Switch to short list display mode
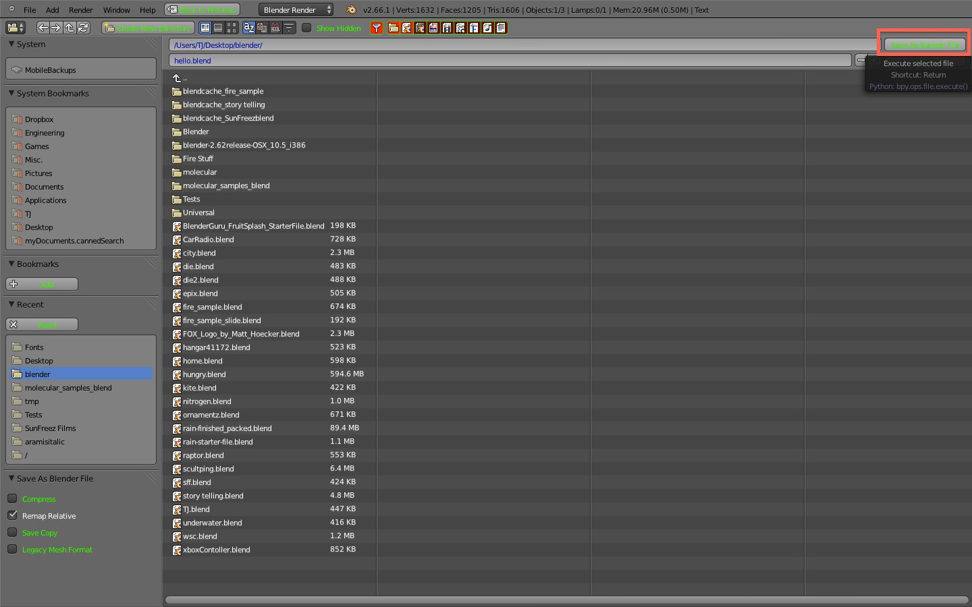972x607 pixels. tap(205, 28)
